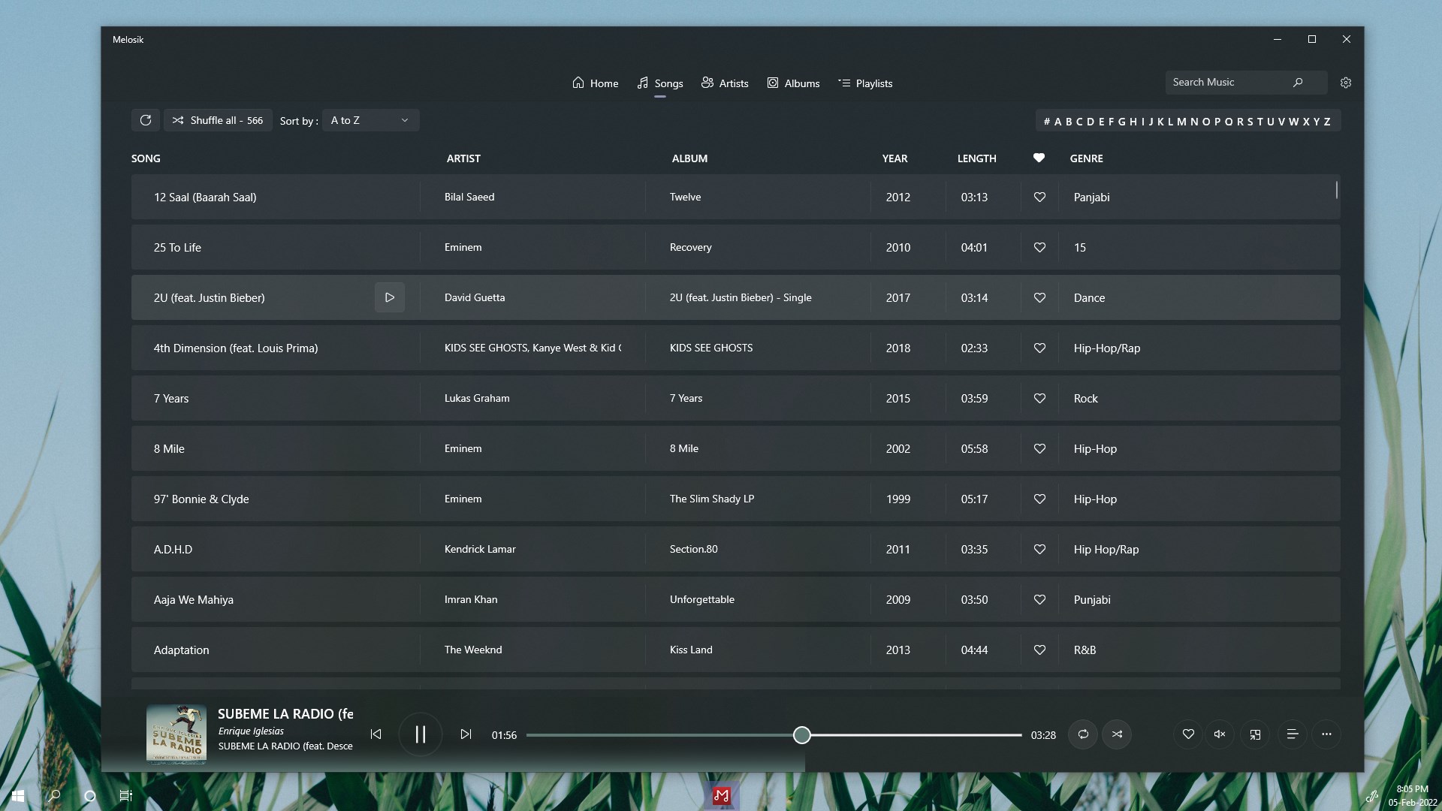This screenshot has width=1442, height=811.
Task: Switch to the Songs tab
Action: [660, 83]
